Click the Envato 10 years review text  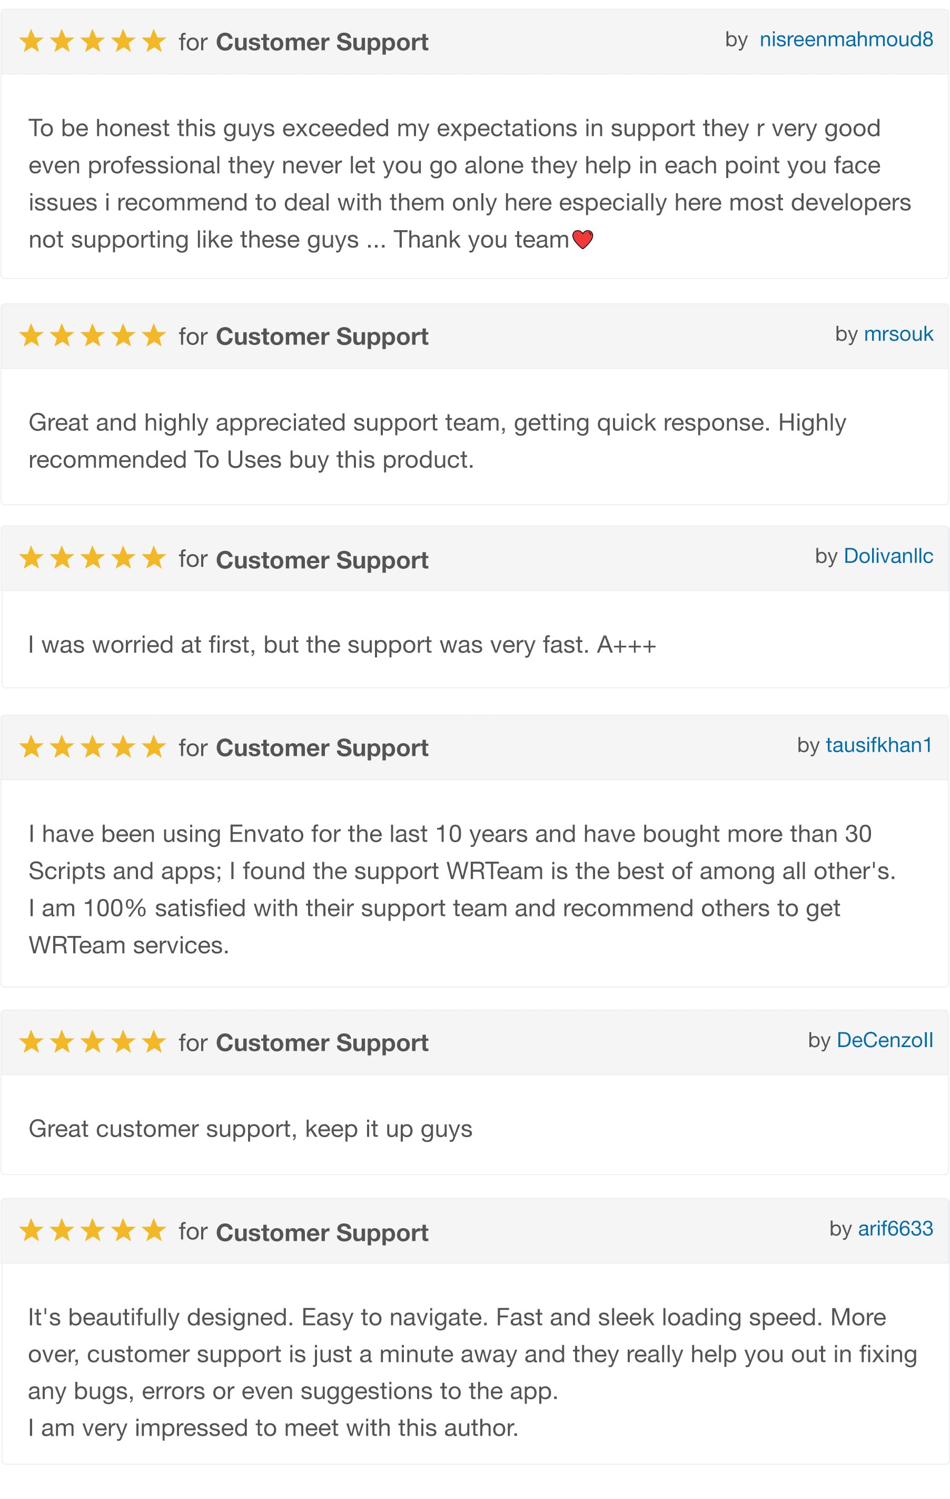(x=461, y=890)
